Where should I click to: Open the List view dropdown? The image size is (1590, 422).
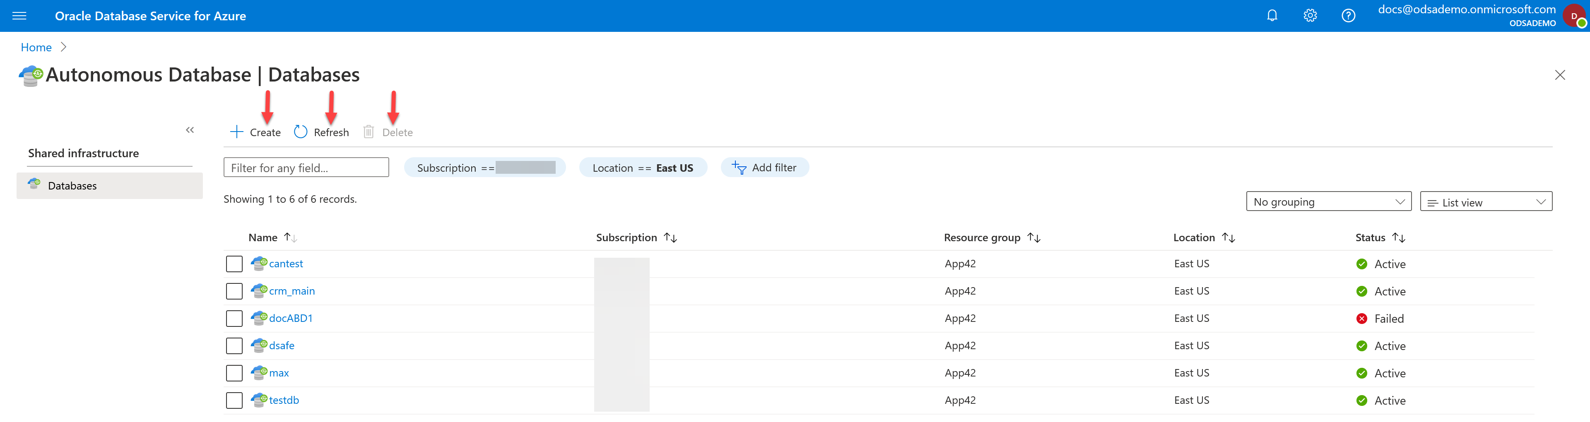click(1486, 202)
